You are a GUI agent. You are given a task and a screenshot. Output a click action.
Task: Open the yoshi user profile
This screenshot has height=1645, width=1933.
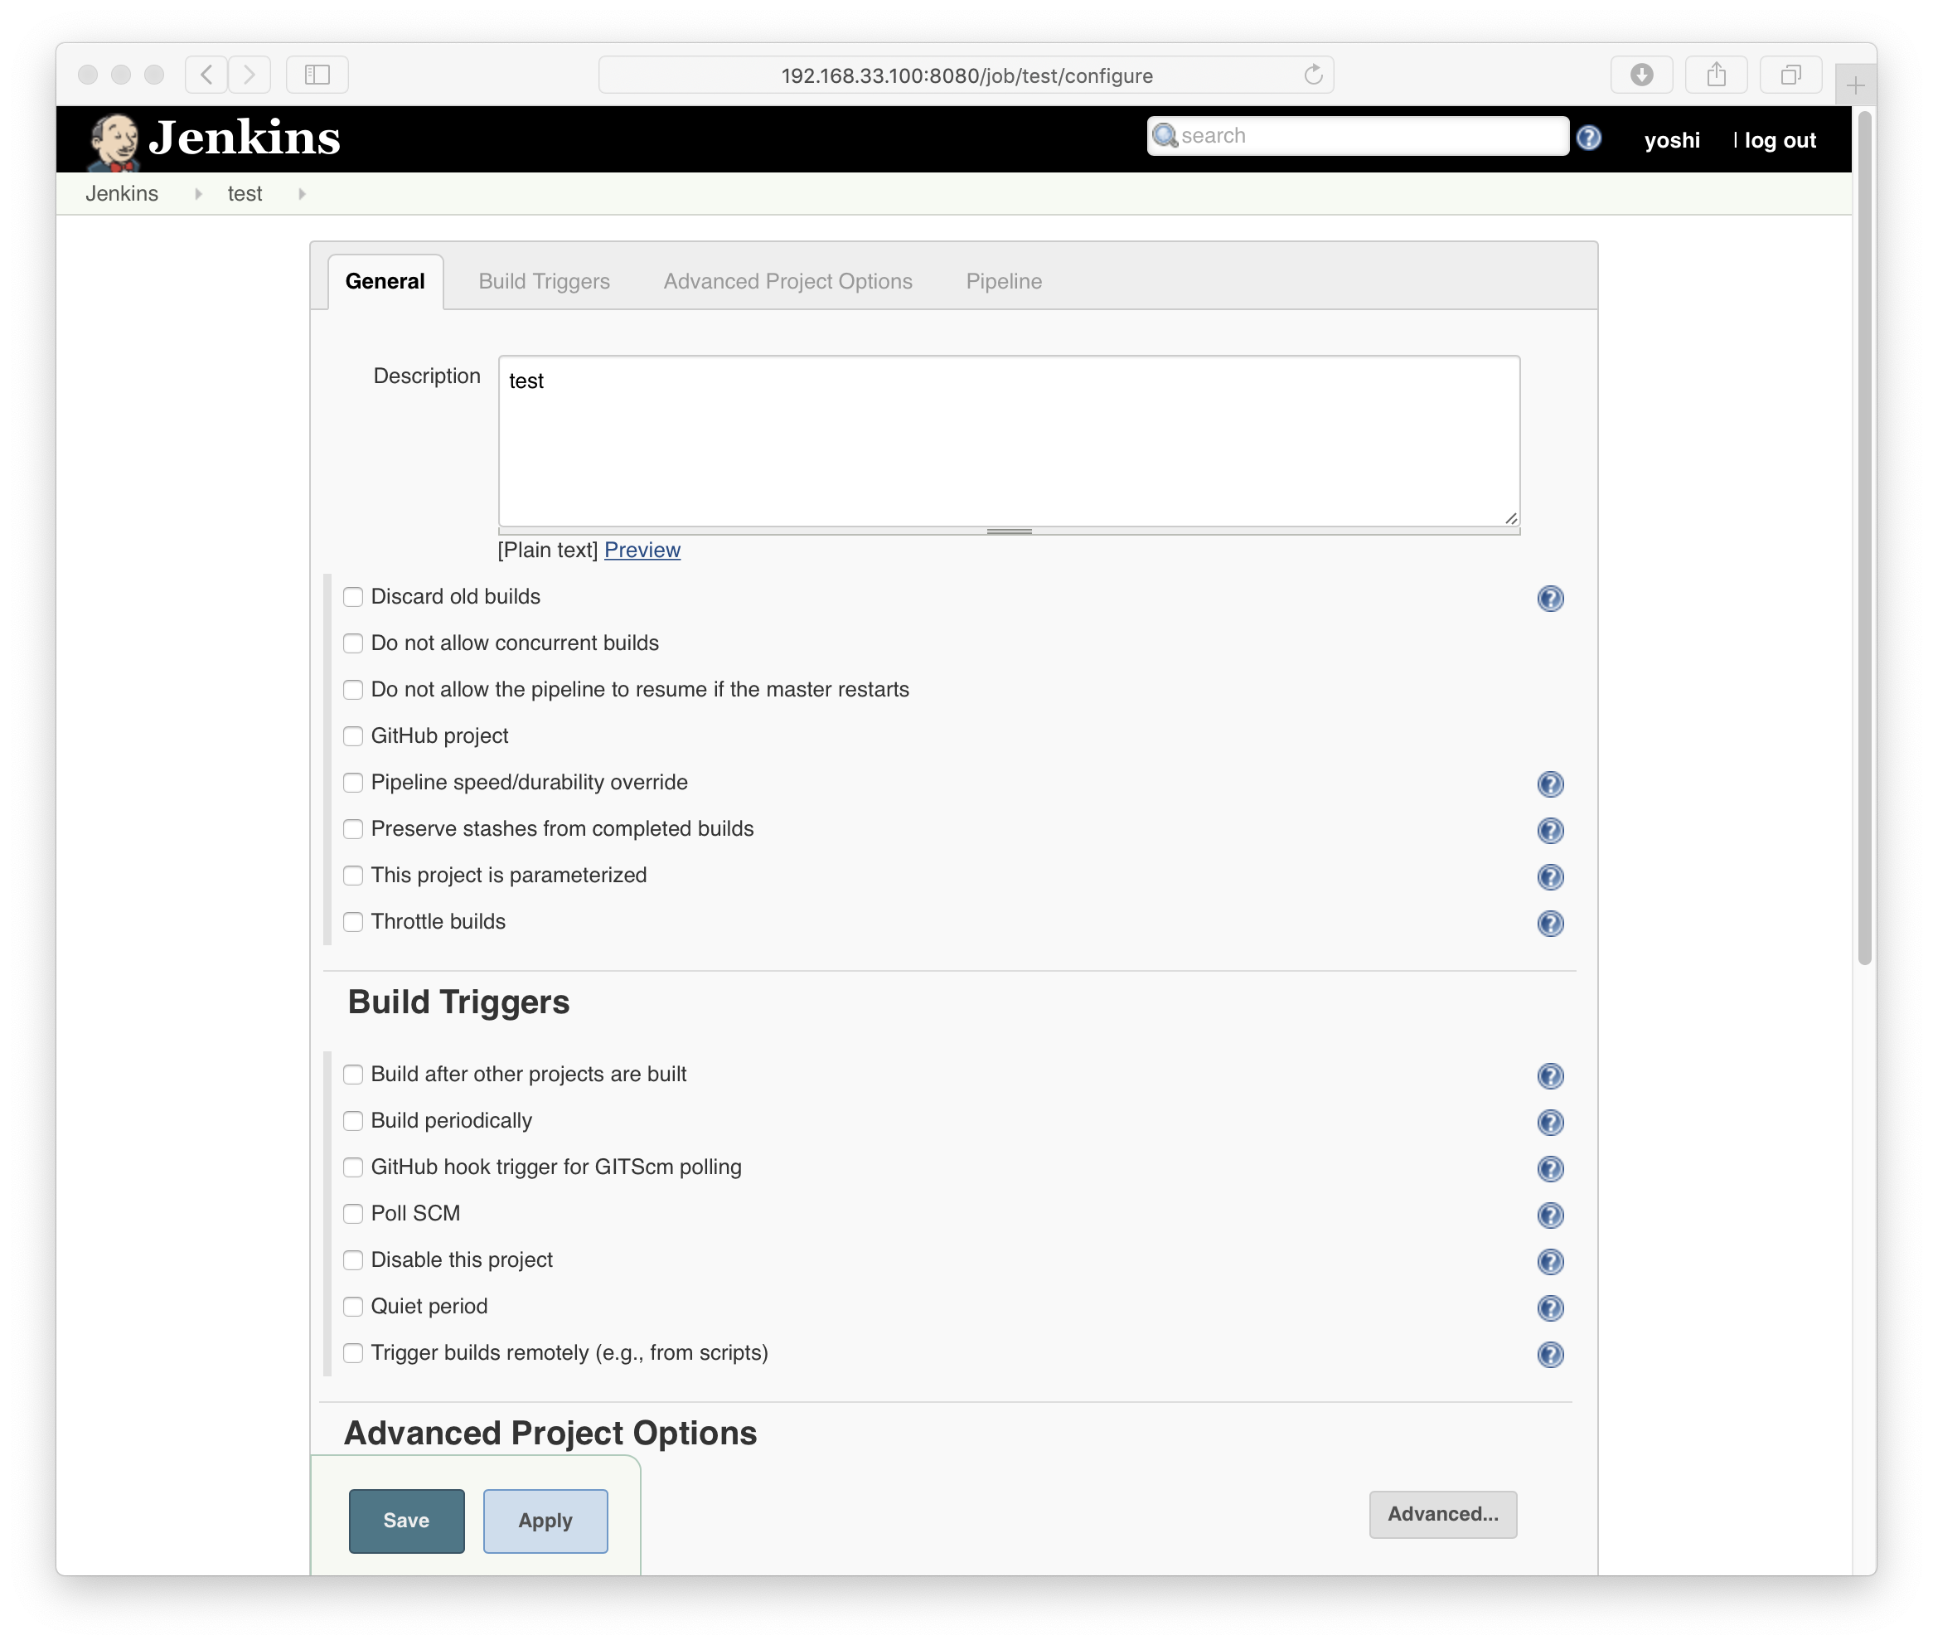[x=1671, y=141]
